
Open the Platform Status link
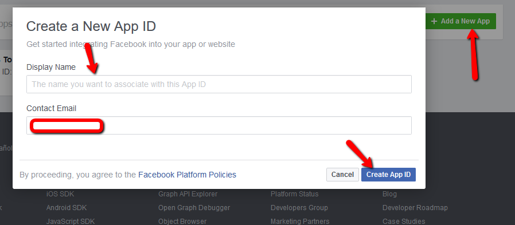pyautogui.click(x=294, y=194)
